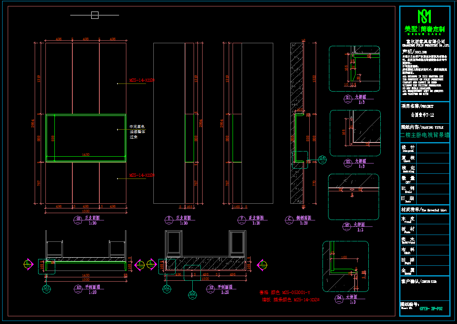Viewport: 457px width, 324px height.
Task: Click the D3 detail callout bubble
Action: 193,294
